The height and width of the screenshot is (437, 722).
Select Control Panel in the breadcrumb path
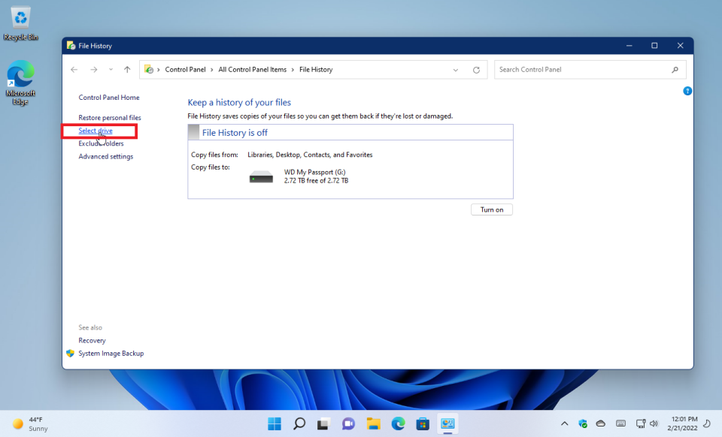pos(185,69)
